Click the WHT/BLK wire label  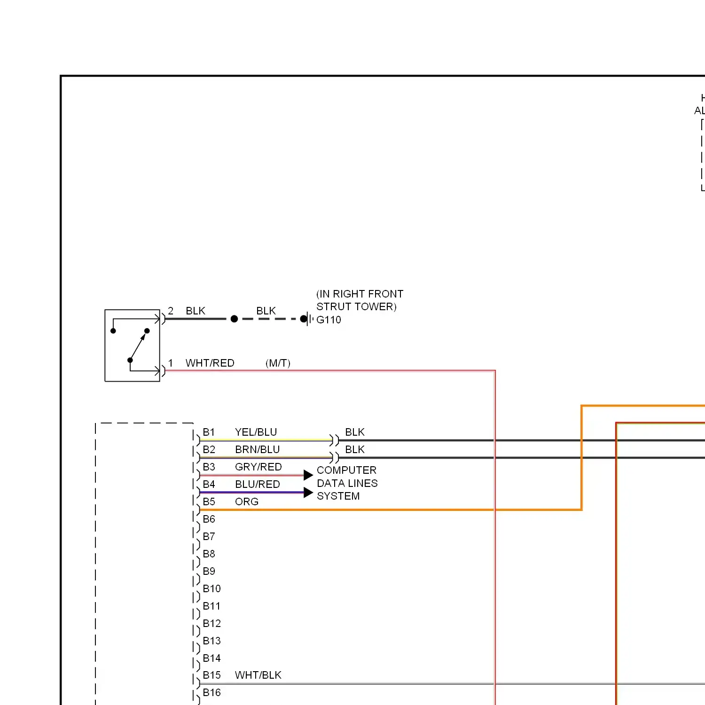[x=258, y=675]
